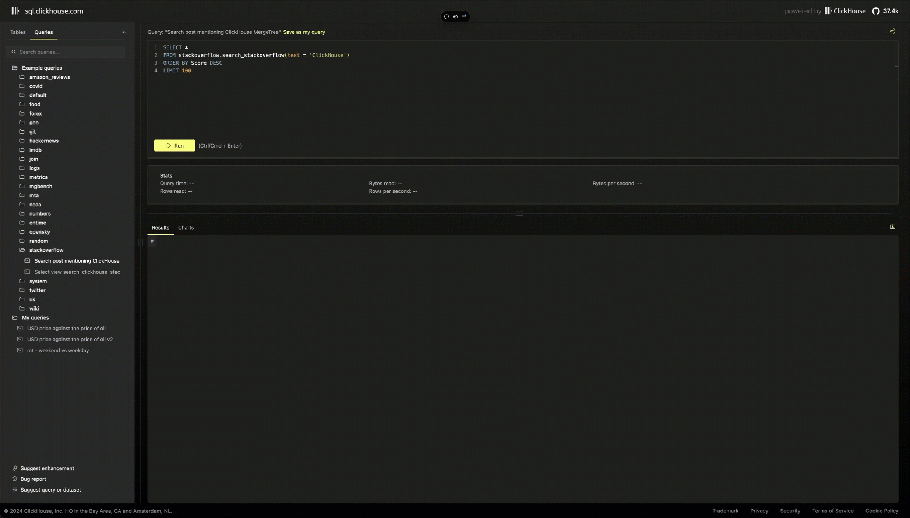Open the menu lines icon with blue dot

tap(464, 17)
